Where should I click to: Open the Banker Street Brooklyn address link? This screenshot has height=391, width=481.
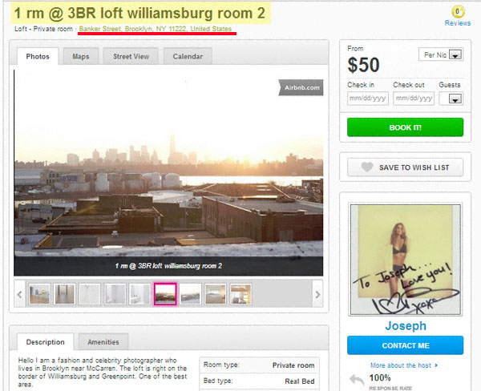[156, 29]
